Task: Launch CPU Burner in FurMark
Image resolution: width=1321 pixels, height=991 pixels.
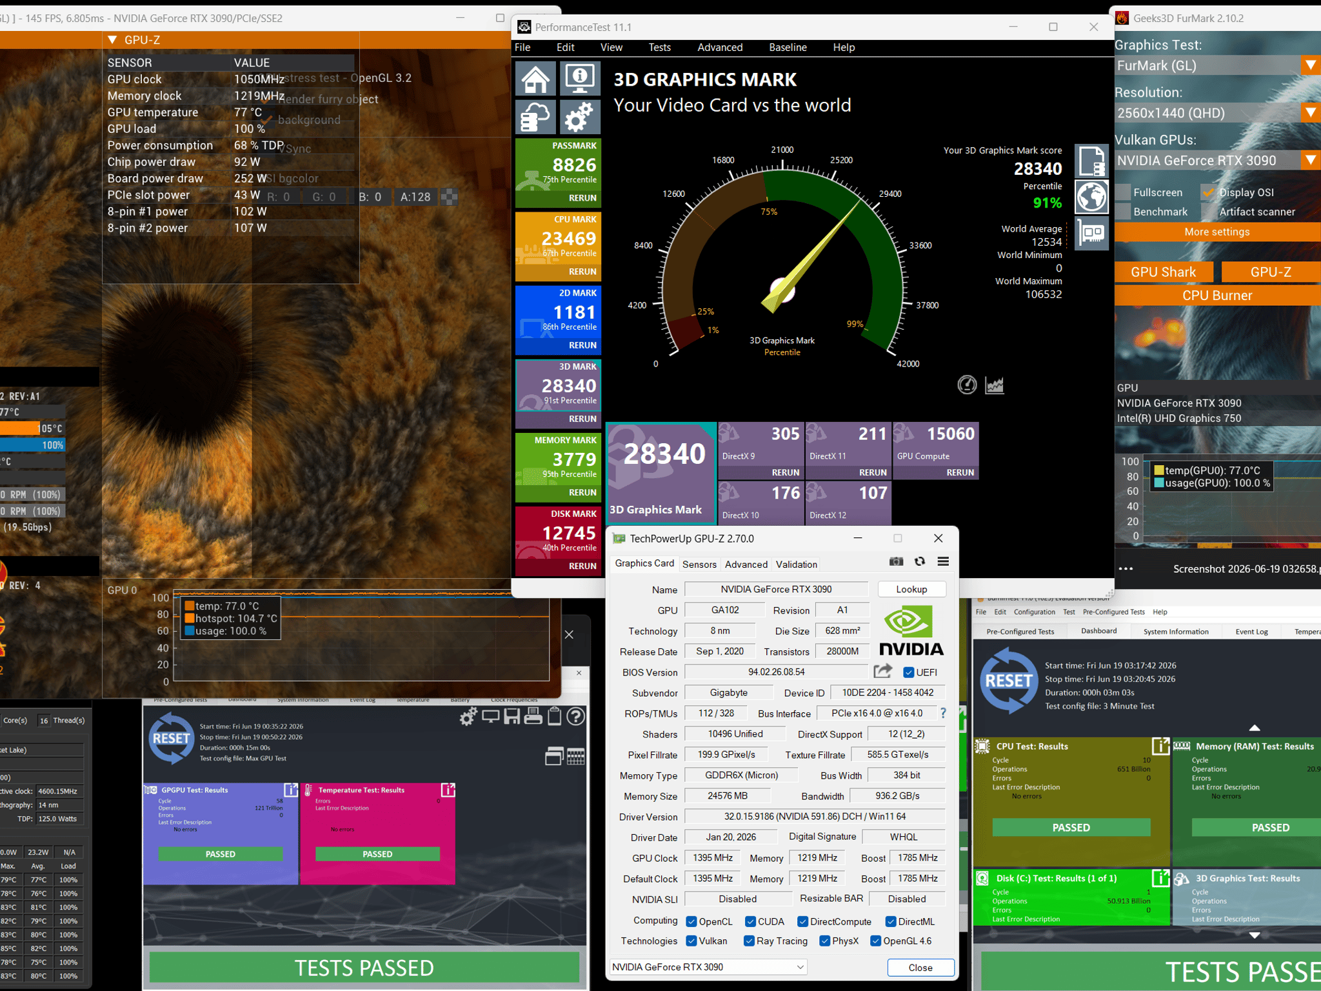Action: pos(1217,295)
